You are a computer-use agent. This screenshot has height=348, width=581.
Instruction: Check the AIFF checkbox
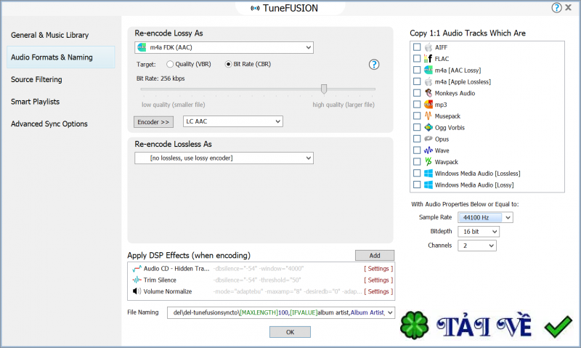click(x=417, y=47)
